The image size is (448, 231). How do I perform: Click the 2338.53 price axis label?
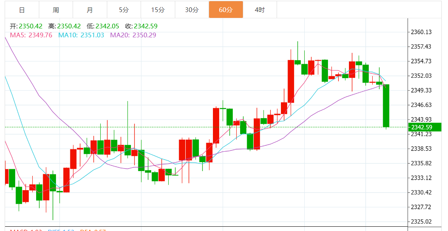tap(421, 149)
